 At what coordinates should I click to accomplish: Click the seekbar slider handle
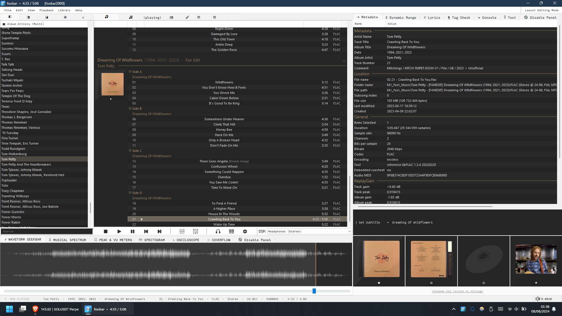click(314, 291)
